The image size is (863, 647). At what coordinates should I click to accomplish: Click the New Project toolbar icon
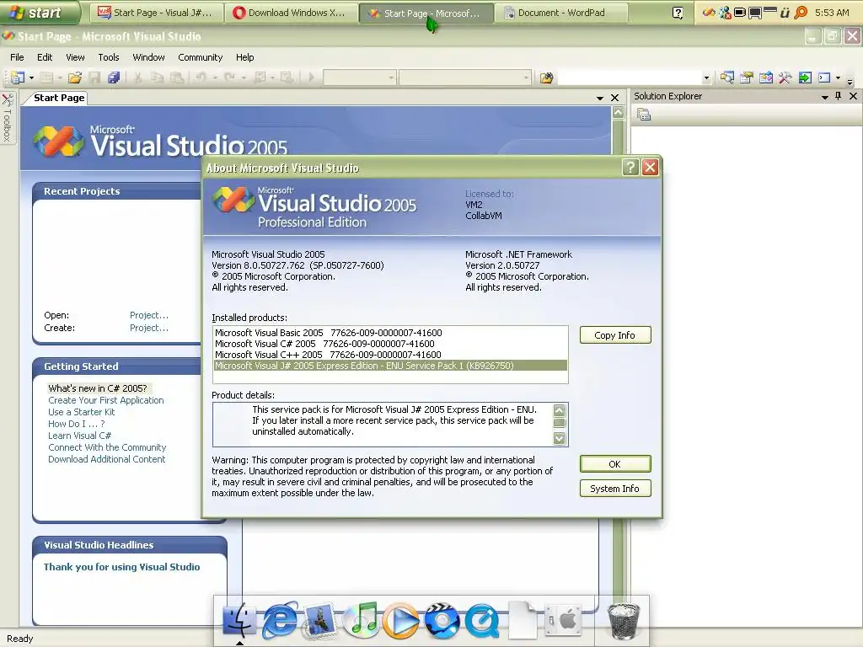[x=19, y=78]
